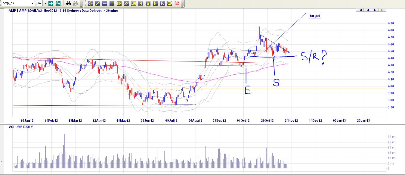Click the 'target' text annotation box

315,16
